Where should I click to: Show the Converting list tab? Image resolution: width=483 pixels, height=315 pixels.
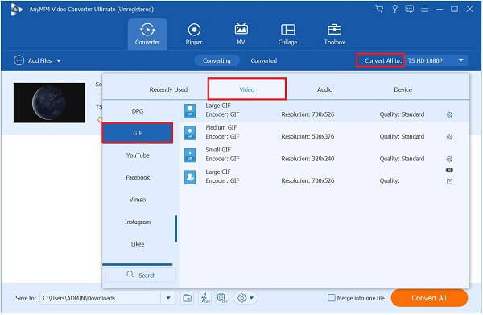217,60
